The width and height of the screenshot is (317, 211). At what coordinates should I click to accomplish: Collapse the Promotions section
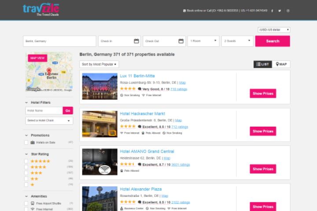pos(26,135)
